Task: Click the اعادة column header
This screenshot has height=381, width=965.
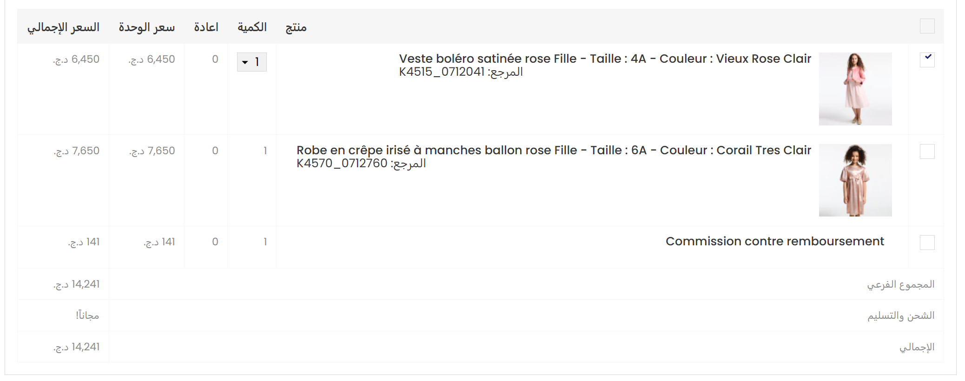Action: (206, 27)
